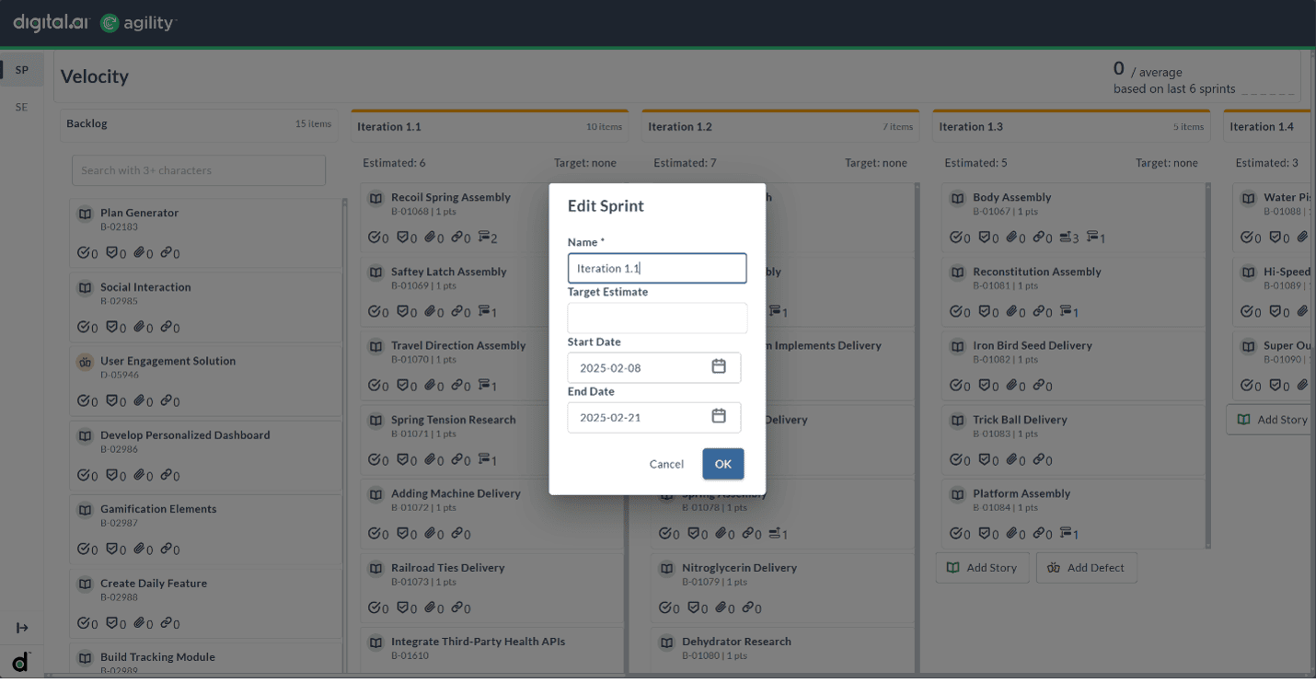Click Reconstitution Assembly story icon
Screen dimensions: 1316x683
(x=957, y=272)
